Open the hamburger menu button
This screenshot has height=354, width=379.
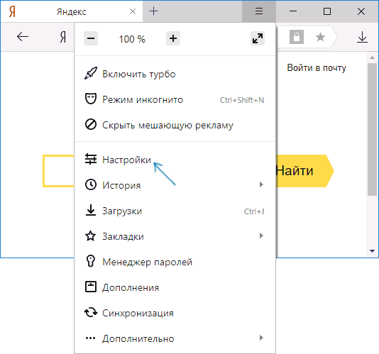(259, 11)
